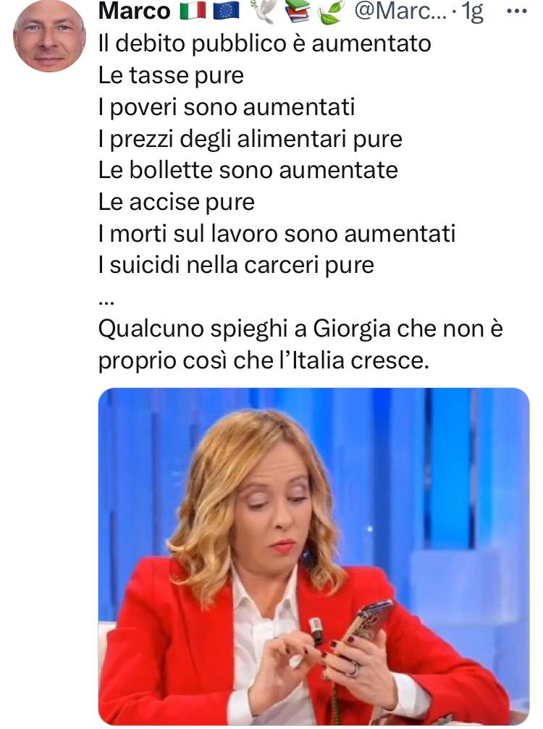
Task: Click the line 'Le bollette sono aumentate'
Action: (248, 170)
